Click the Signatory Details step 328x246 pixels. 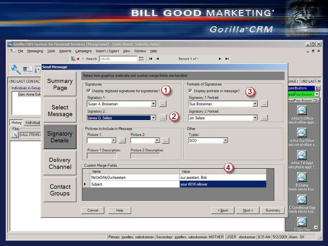point(60,137)
